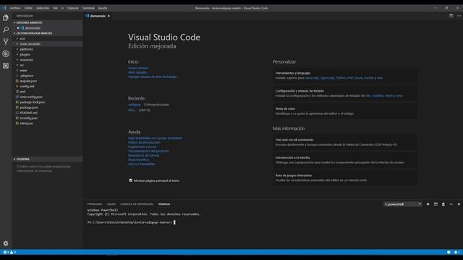Image resolution: width=463 pixels, height=260 pixels.
Task: Open the Terminal menu
Action: point(88,8)
